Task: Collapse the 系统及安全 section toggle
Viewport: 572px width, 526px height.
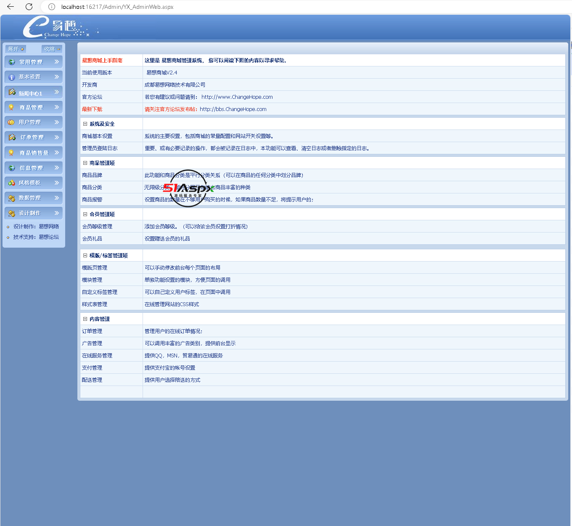Action: (85, 124)
